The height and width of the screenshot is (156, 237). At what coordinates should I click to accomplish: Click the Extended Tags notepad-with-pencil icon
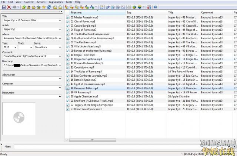102,7
